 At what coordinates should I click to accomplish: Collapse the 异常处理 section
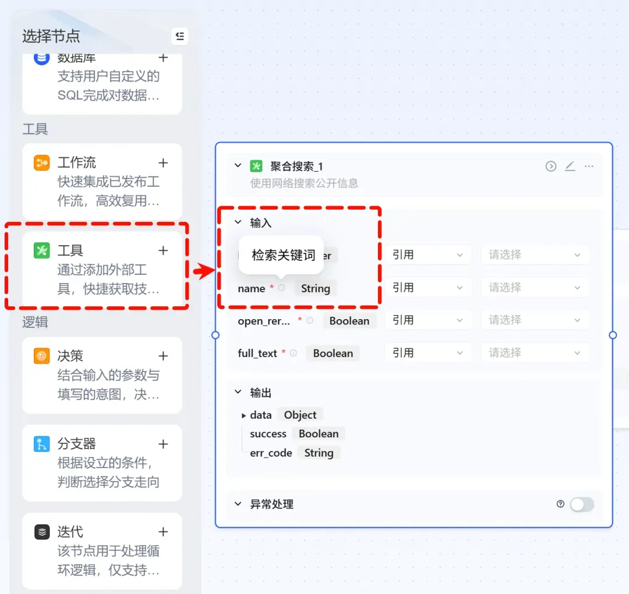[x=238, y=504]
